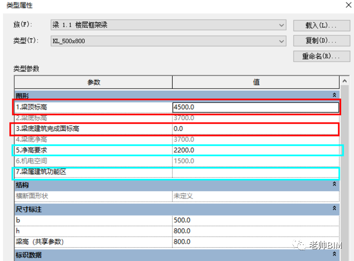Image resolution: width=354 pixels, height=261 pixels.
Task: Click the 800.0 value of 梁高
Action: point(256,242)
